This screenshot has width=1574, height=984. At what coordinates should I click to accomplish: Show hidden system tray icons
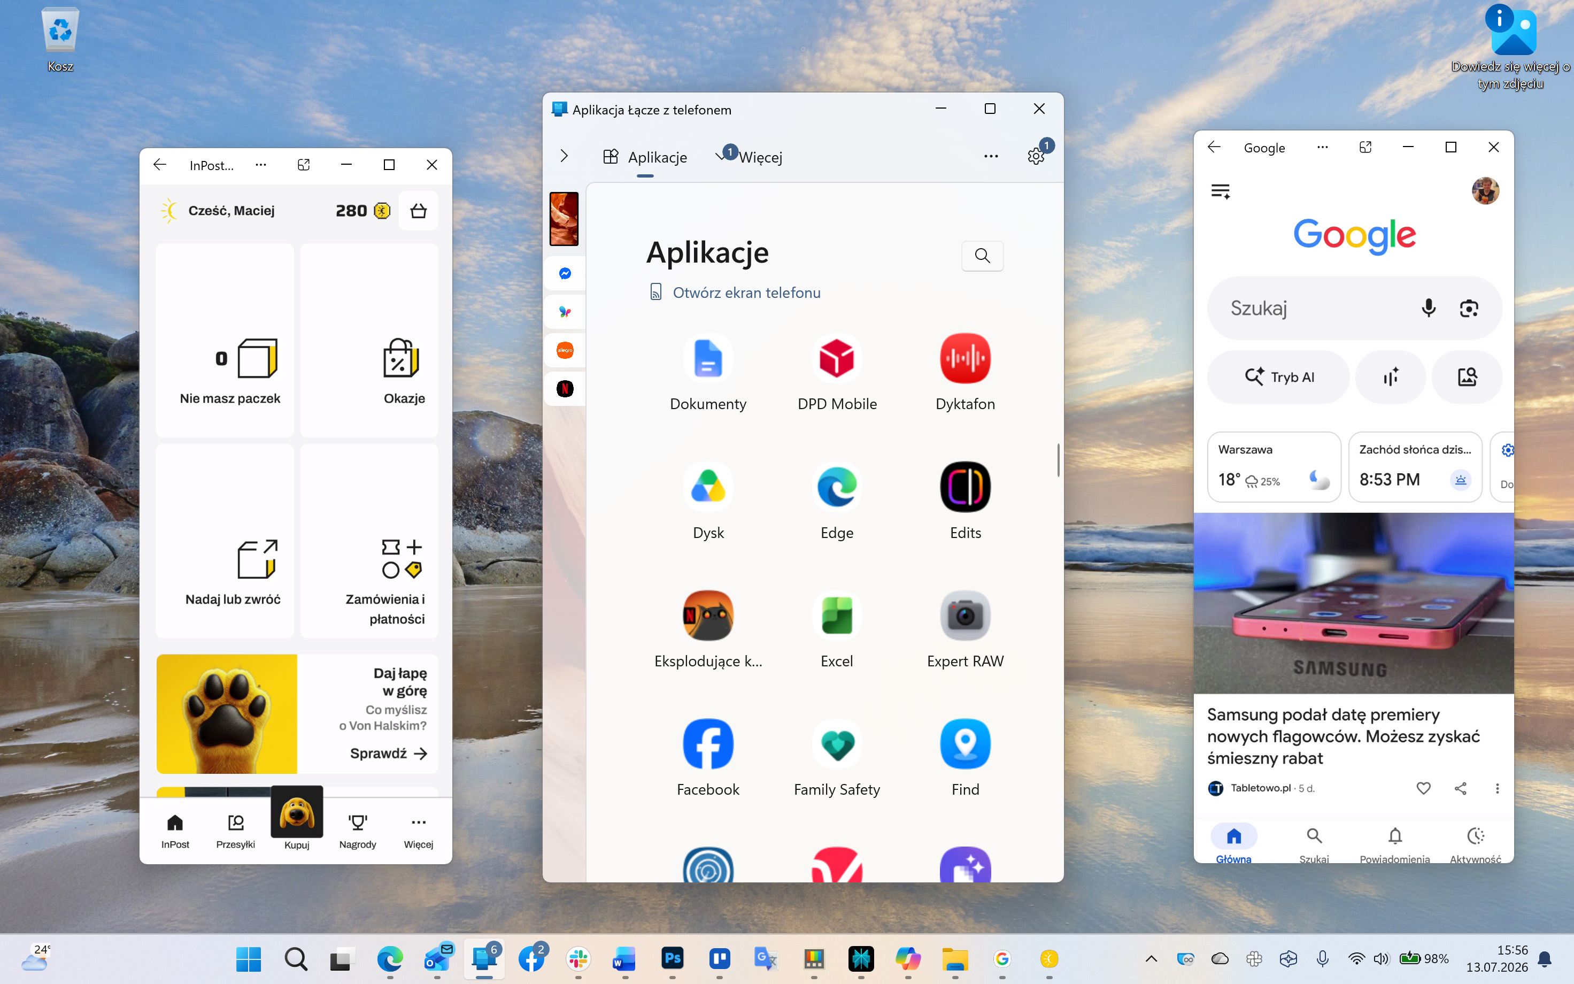(x=1151, y=959)
